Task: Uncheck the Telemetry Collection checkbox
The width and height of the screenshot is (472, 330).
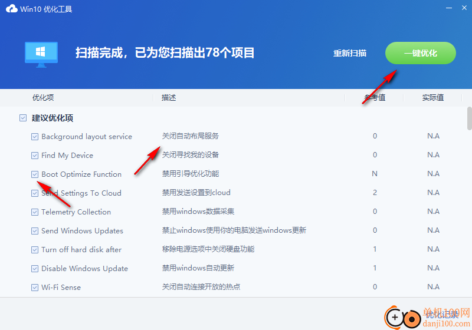Action: 35,212
